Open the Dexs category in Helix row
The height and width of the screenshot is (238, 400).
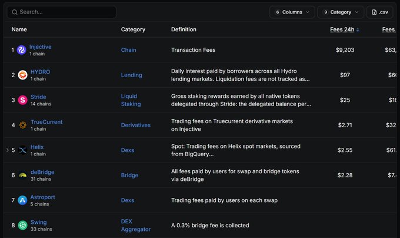[128, 150]
